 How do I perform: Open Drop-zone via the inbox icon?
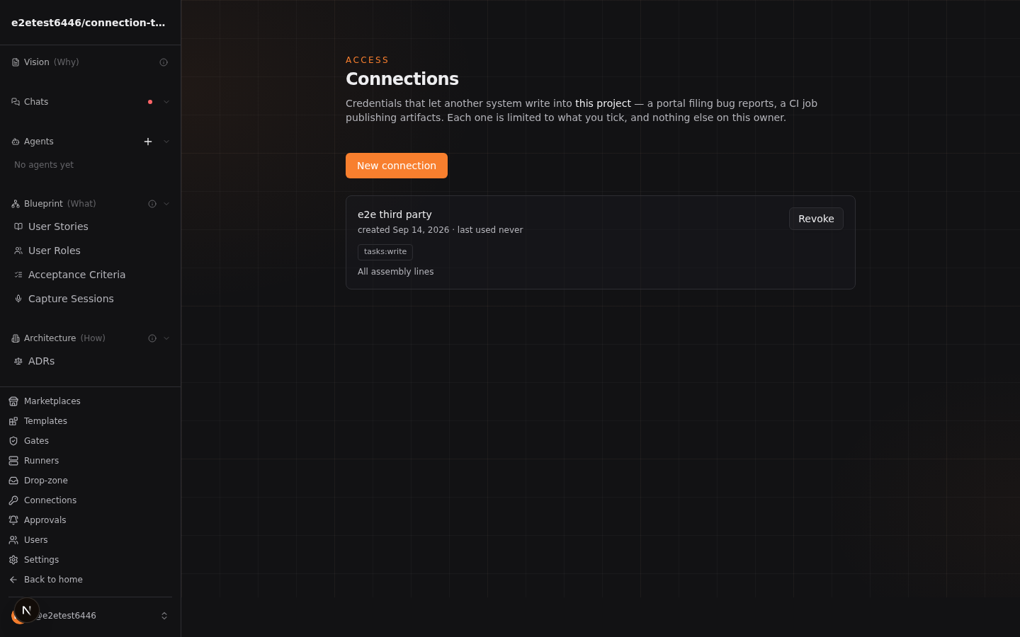13,481
